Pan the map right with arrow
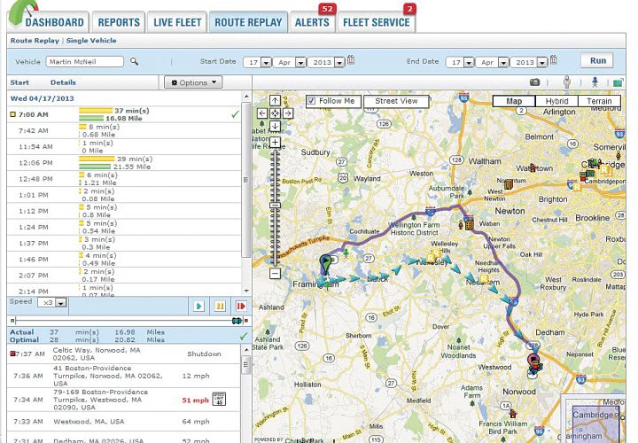 288,113
